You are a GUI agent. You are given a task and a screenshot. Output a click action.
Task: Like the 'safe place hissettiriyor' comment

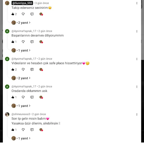[x=13, y=69]
